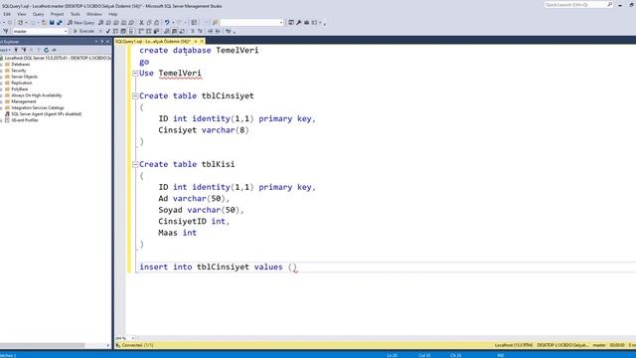Close the Object Explorer panel
Viewport: 636px width, 358px height.
click(x=107, y=42)
